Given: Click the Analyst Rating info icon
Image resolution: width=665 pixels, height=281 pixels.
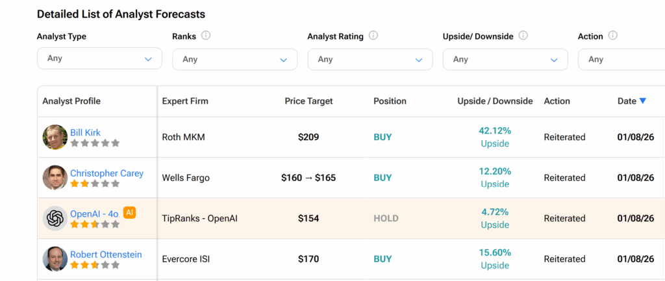Looking at the screenshot, I should (x=373, y=36).
